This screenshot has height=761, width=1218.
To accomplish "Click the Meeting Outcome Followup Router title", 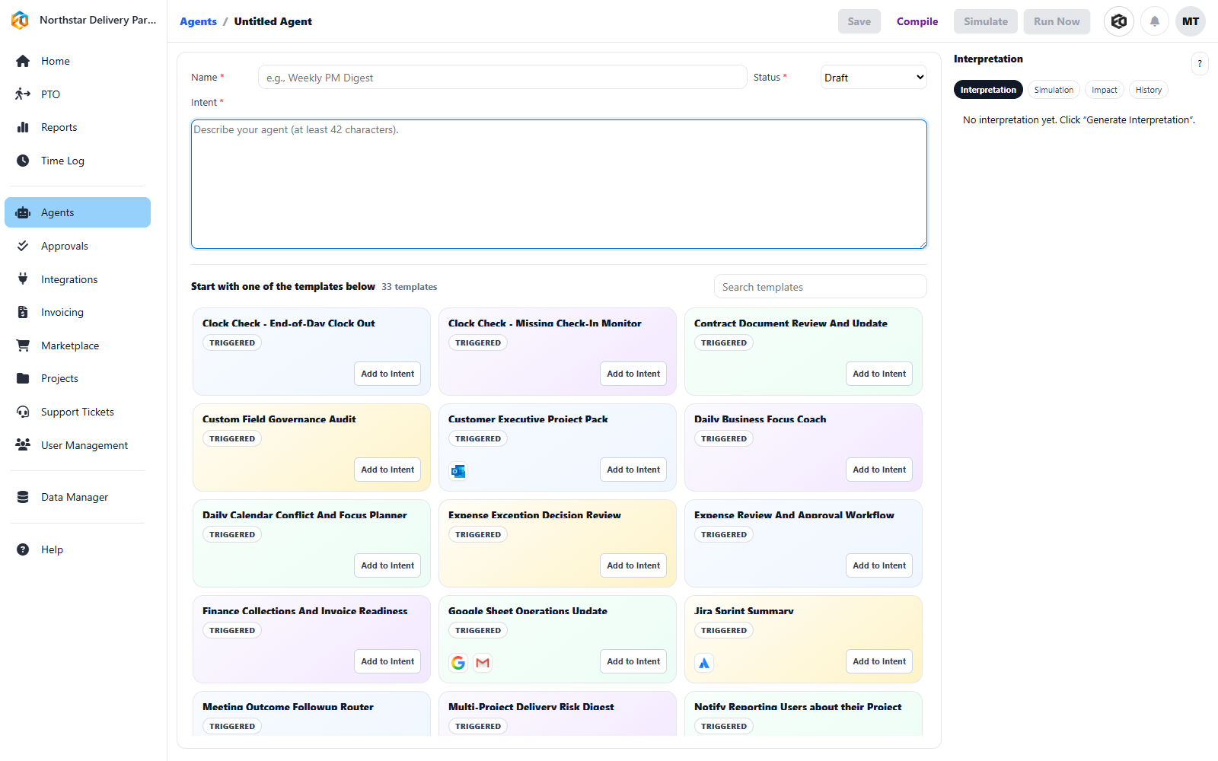I will (x=288, y=707).
